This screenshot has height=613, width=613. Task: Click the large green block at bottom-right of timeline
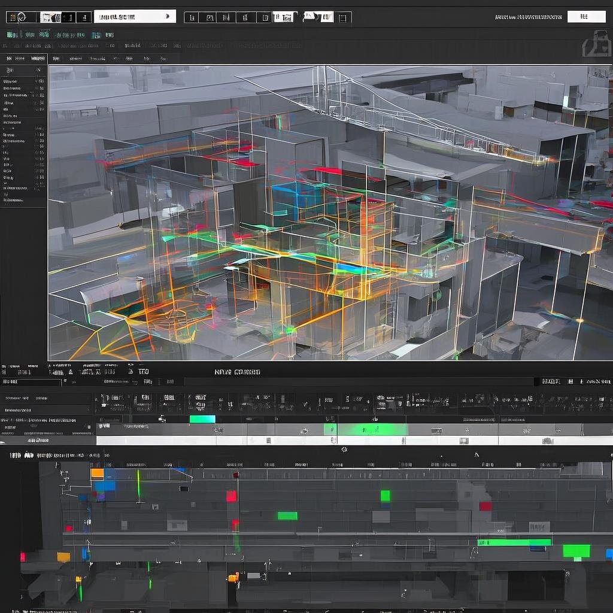[x=576, y=551]
